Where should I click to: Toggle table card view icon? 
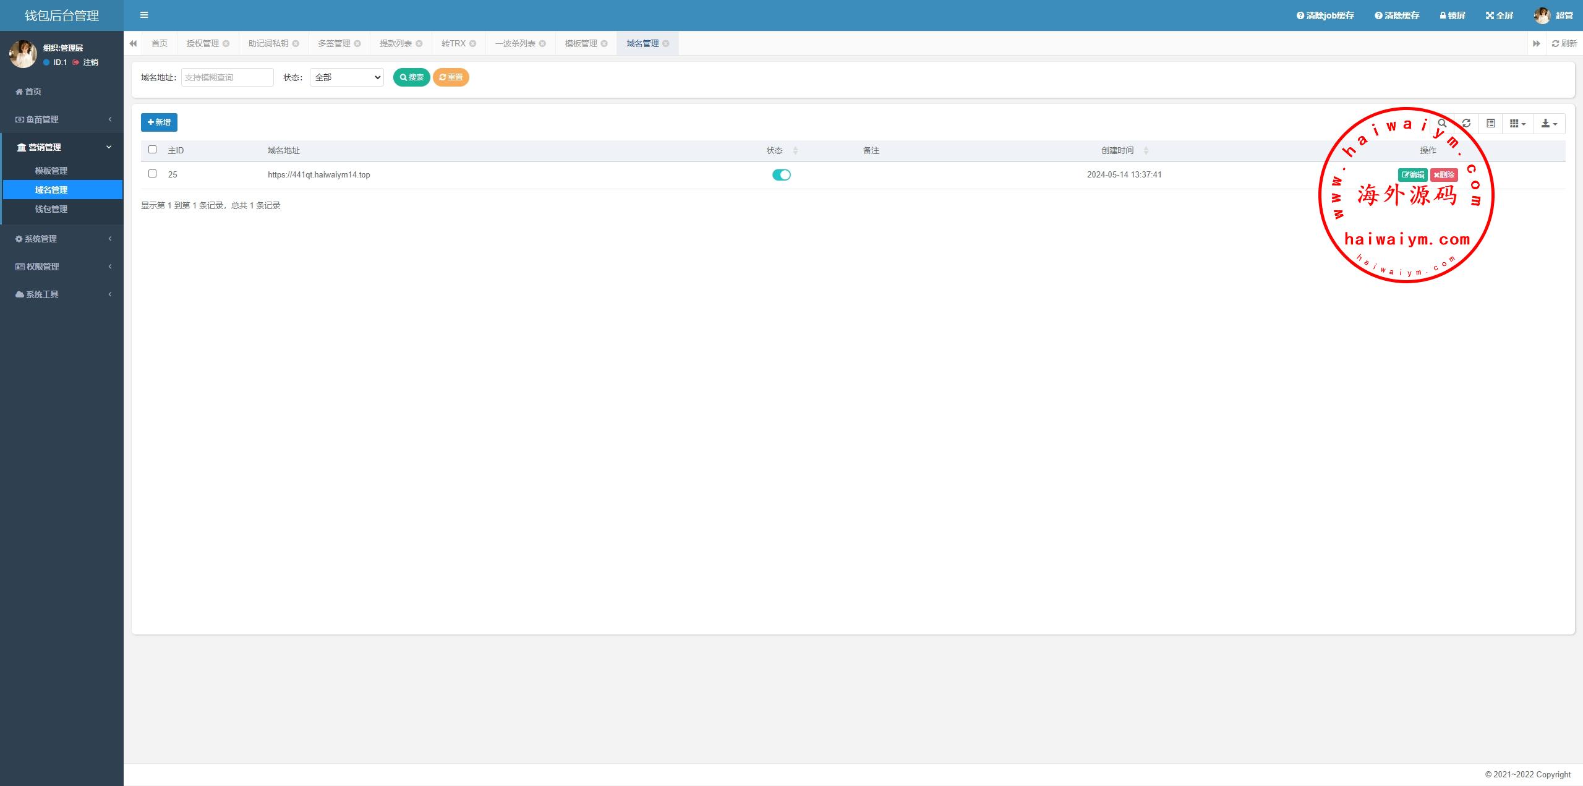[1491, 123]
